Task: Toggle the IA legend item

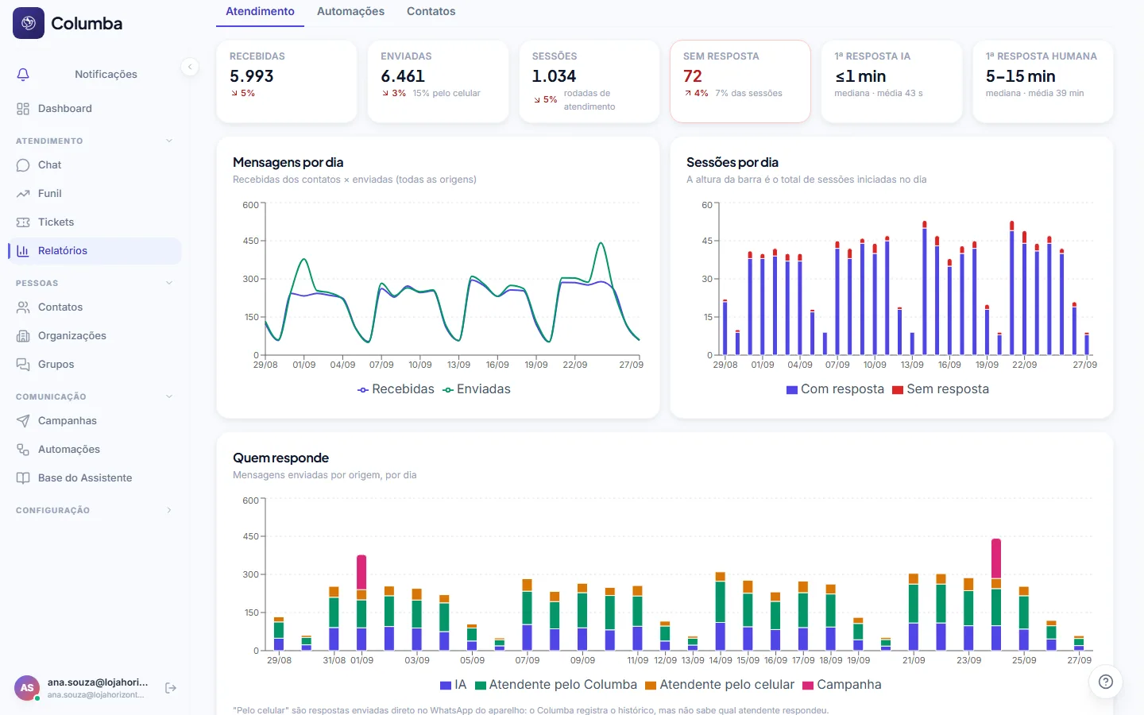Action: tap(454, 685)
